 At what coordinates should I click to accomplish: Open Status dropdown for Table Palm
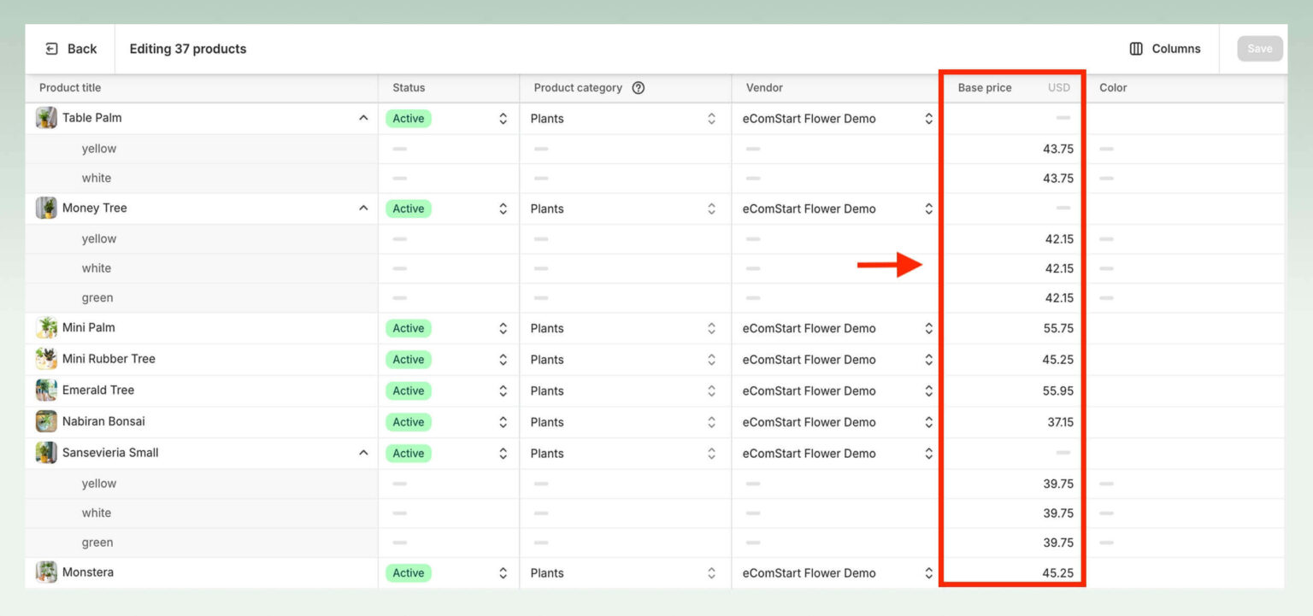tap(503, 119)
